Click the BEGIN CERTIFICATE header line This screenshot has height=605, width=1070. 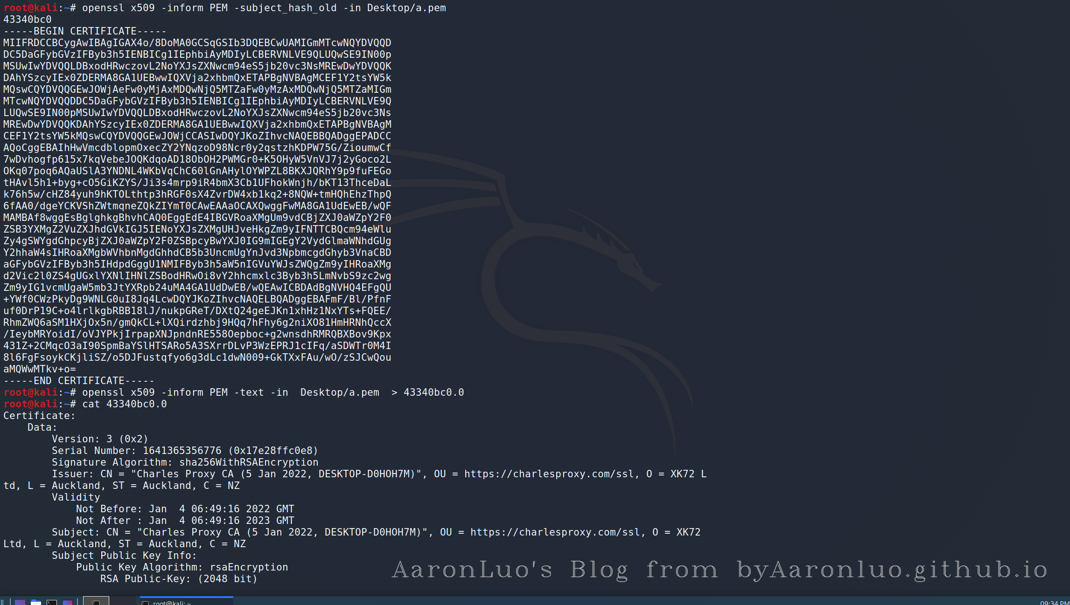[x=85, y=31]
